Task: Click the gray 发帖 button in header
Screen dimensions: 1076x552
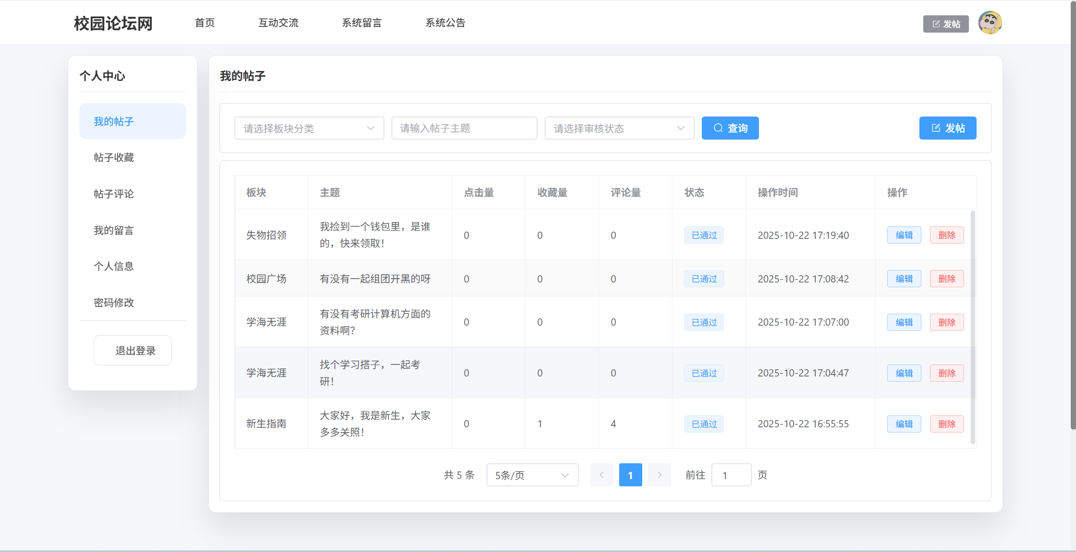Action: click(x=945, y=24)
